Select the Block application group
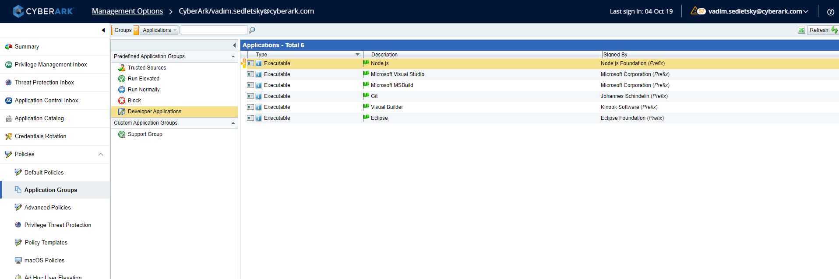Screen dimensions: 839x279 coord(134,101)
